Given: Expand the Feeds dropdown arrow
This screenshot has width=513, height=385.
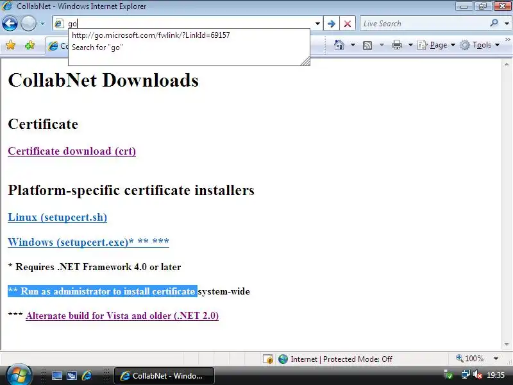Looking at the screenshot, I should pos(382,45).
